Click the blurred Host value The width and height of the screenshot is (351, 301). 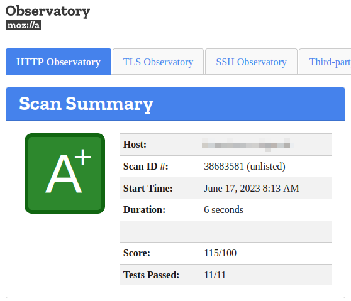click(x=248, y=145)
